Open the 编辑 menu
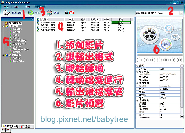 point(16,7)
